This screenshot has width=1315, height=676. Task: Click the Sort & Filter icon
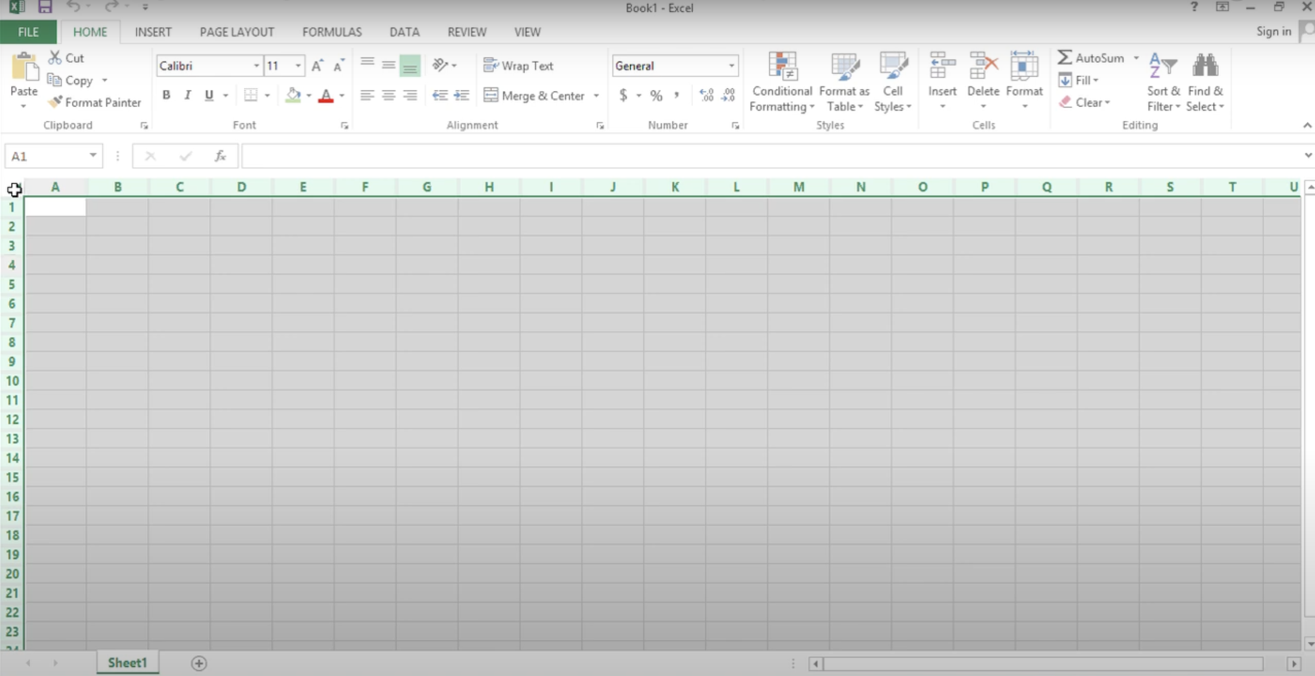click(1163, 66)
